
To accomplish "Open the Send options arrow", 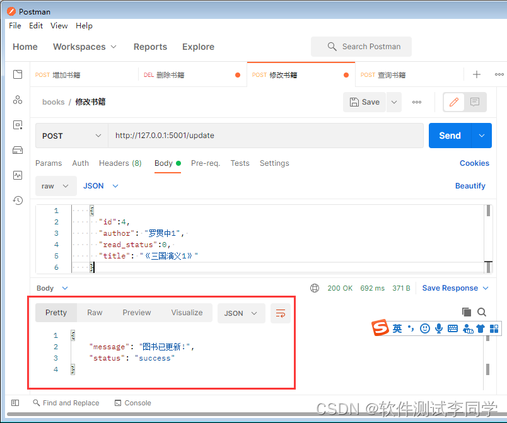I will click(x=482, y=136).
